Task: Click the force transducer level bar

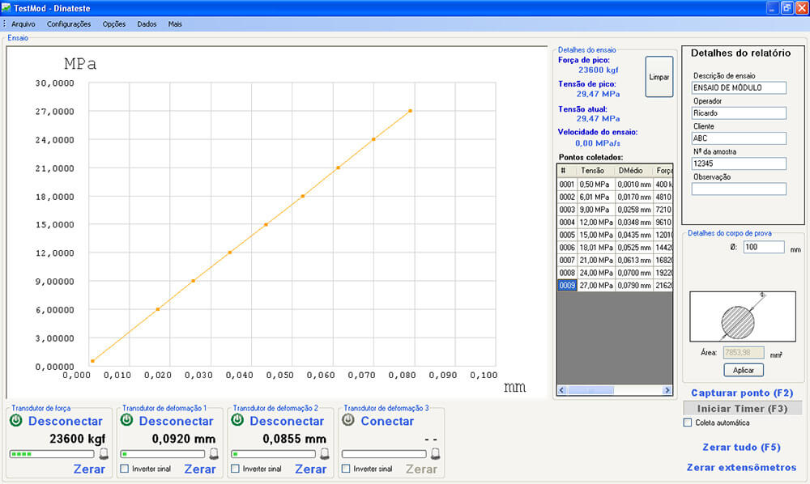Action: (52, 454)
